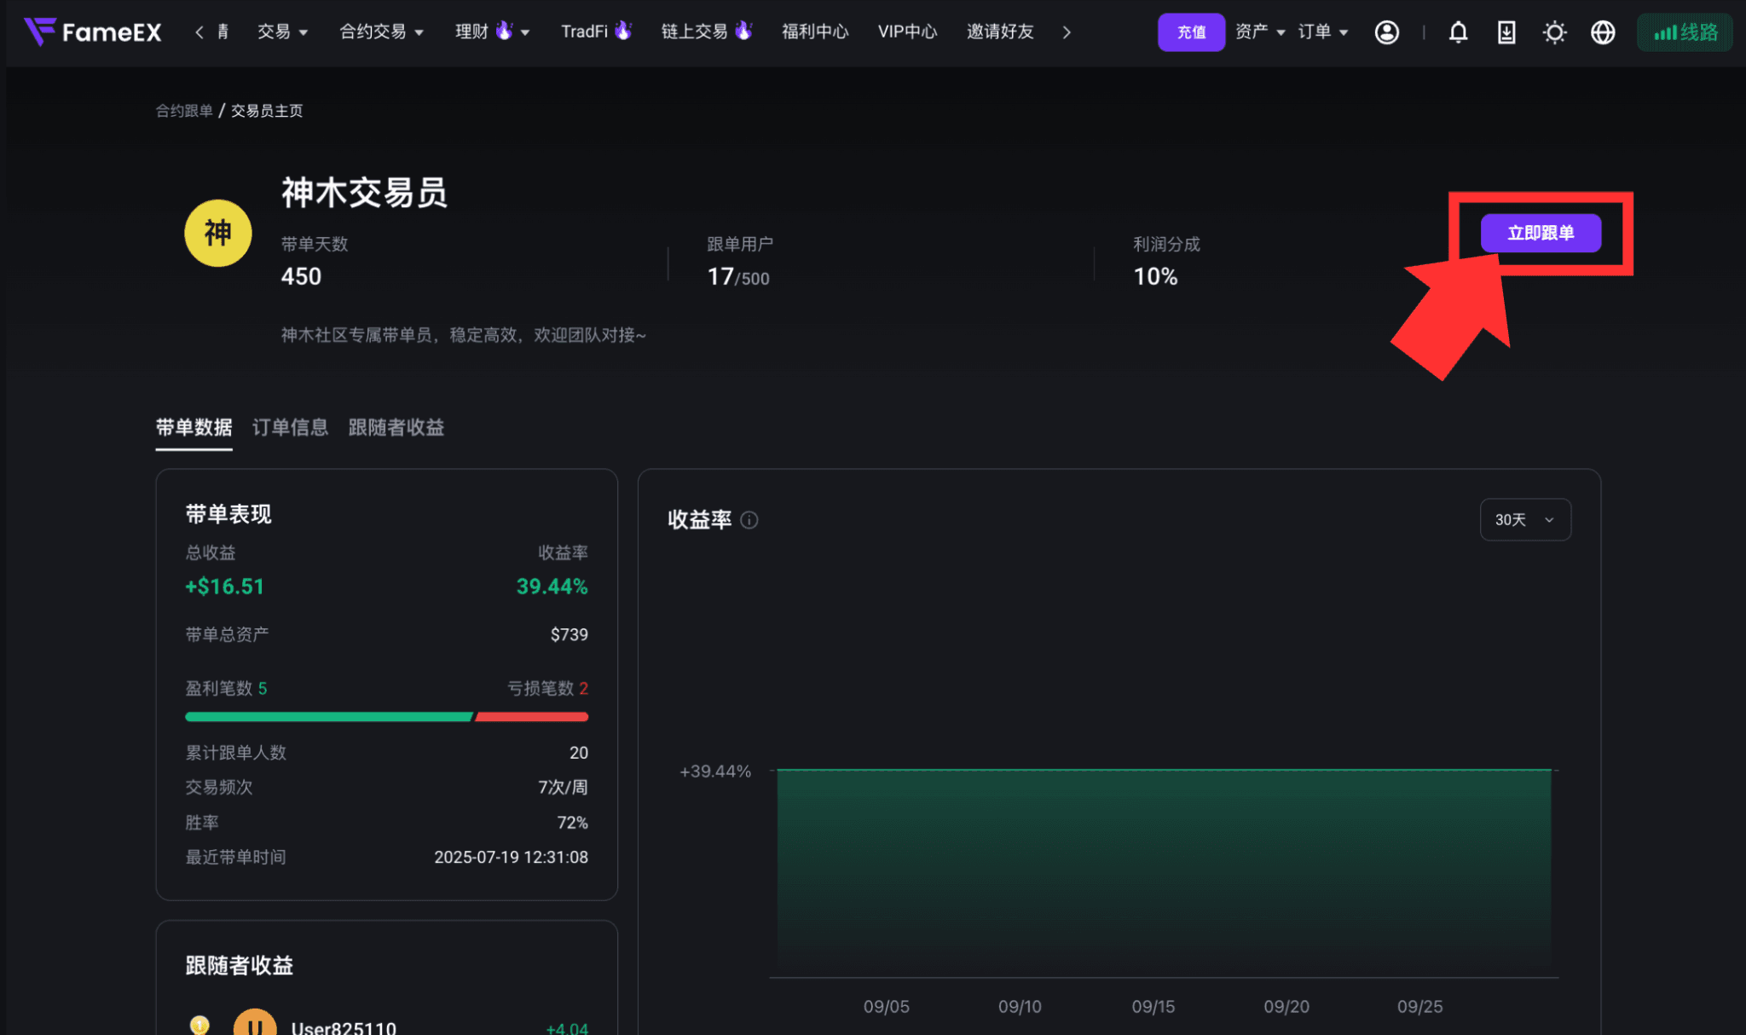Viewport: 1746px width, 1035px height.
Task: Open the user profile icon
Action: pos(1387,32)
